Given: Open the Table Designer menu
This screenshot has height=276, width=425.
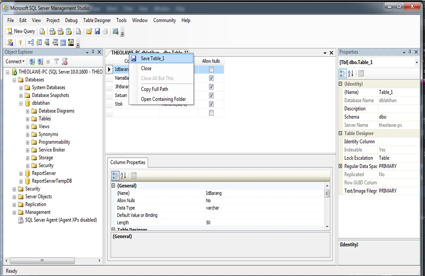Looking at the screenshot, I should click(97, 20).
